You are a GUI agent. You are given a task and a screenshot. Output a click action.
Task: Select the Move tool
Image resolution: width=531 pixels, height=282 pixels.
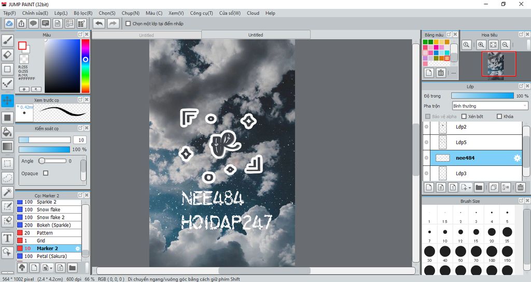click(7, 101)
